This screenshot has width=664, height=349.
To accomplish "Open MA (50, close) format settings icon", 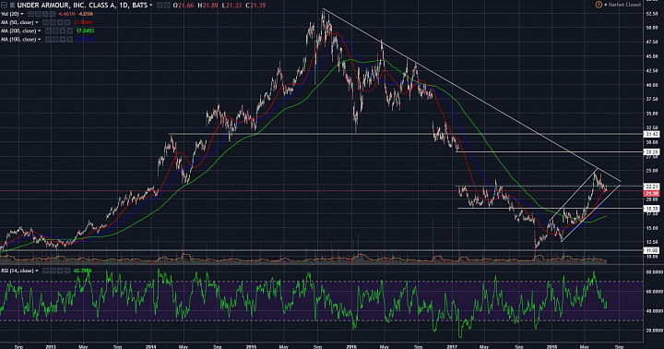I will (53, 22).
